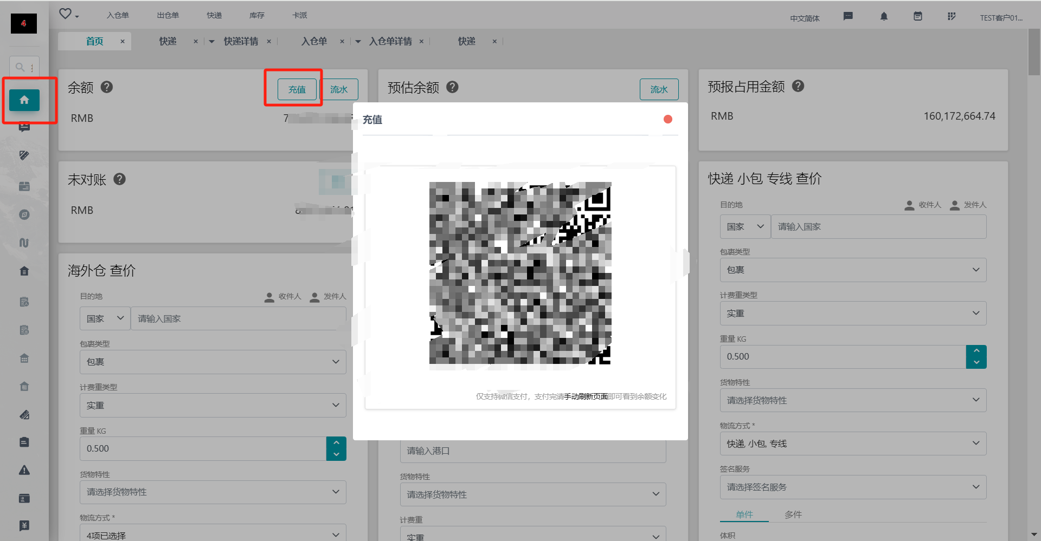Open the 库存 top menu

point(257,15)
